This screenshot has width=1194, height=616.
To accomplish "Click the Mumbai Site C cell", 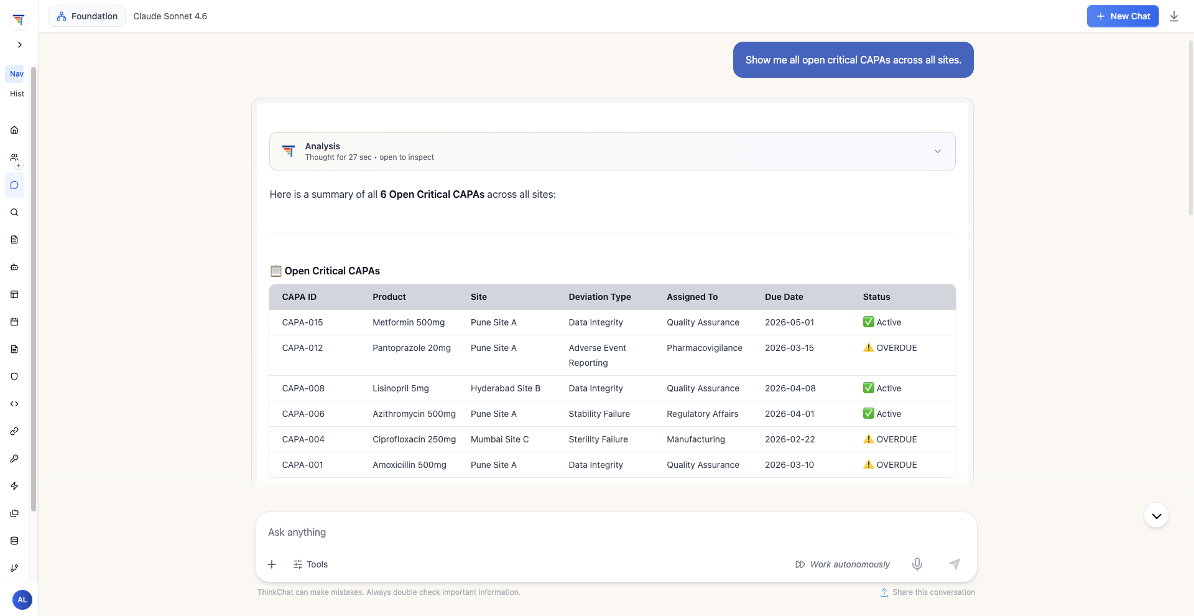I will coord(499,439).
